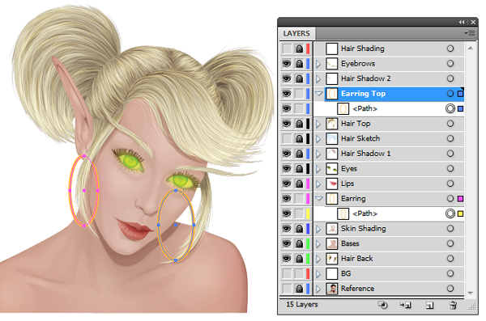
Task: Click the Create New Layer icon
Action: pyautogui.click(x=429, y=306)
